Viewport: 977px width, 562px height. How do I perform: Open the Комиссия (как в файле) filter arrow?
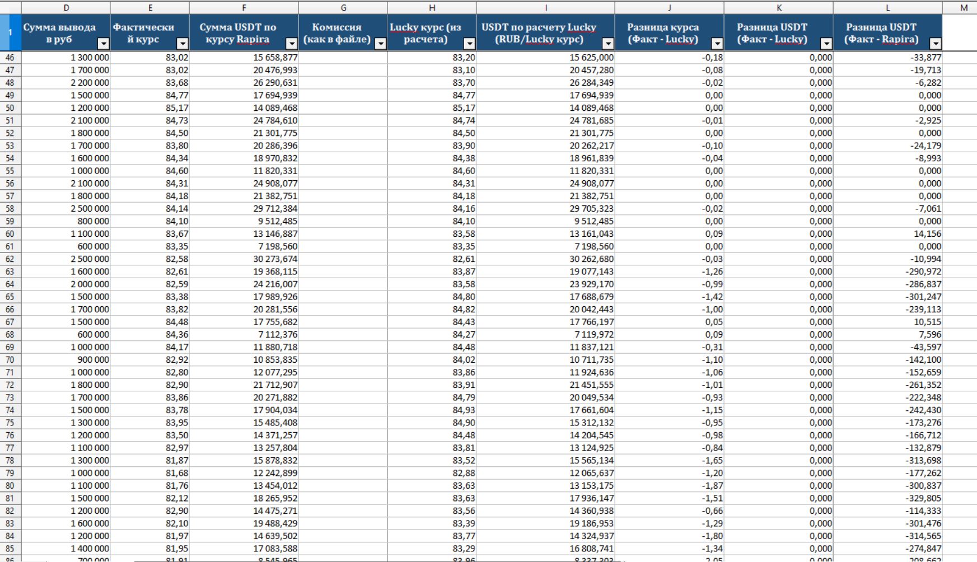(x=381, y=44)
